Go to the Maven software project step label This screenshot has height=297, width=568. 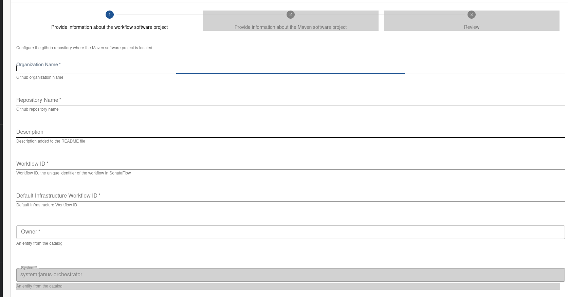tap(290, 27)
